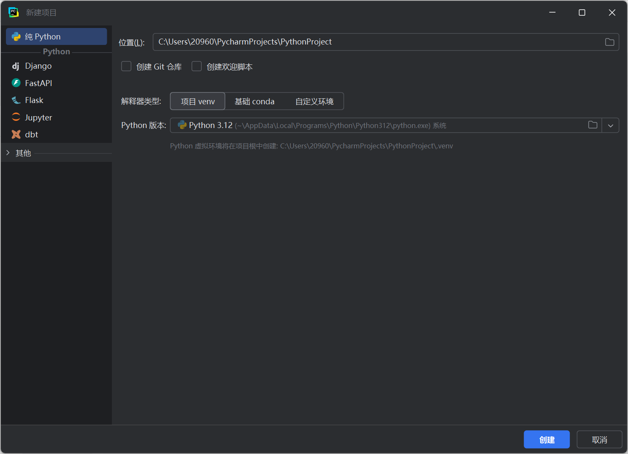The height and width of the screenshot is (454, 628).
Task: Click the Python 版本: label
Action: [x=144, y=125]
